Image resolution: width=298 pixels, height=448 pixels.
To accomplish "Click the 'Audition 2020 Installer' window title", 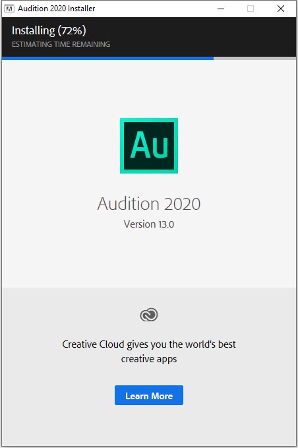I will pyautogui.click(x=57, y=9).
